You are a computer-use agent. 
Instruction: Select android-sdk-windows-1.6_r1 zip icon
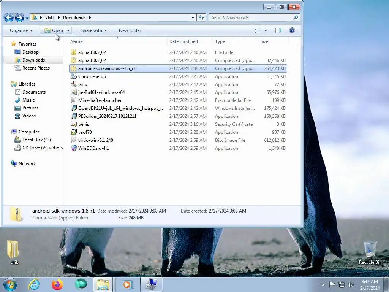73,68
